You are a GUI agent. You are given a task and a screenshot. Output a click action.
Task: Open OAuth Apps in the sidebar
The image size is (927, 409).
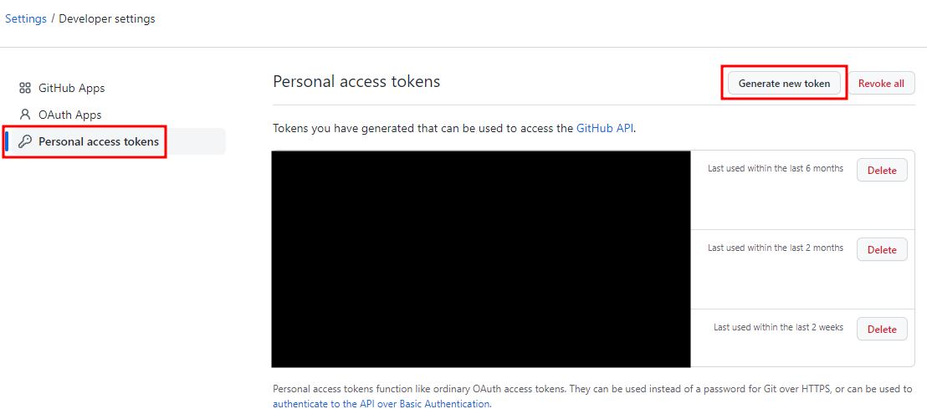coord(69,114)
